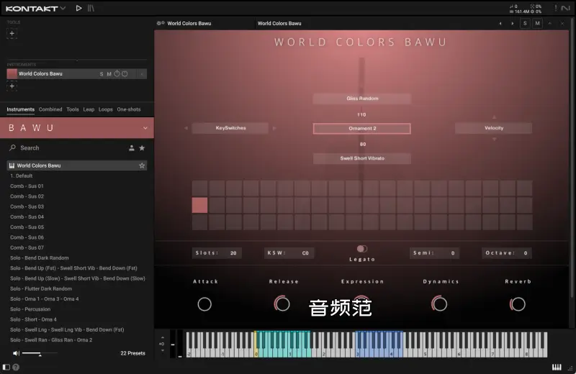Add a tool with the Tools plus button
This screenshot has width=576, height=374.
tap(12, 33)
